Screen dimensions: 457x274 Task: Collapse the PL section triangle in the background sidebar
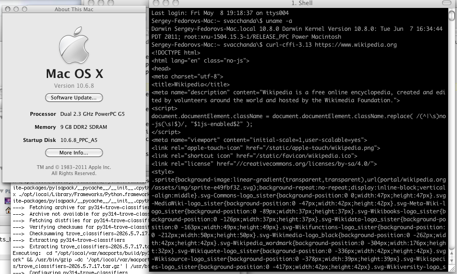pos(2,191)
